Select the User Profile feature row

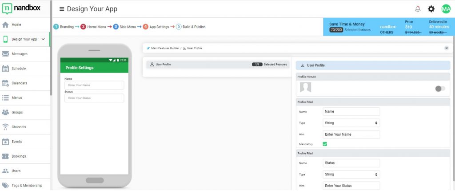[217, 65]
